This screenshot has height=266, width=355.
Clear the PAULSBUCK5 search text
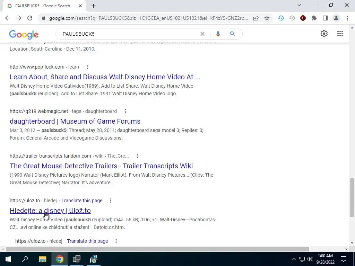(202, 34)
